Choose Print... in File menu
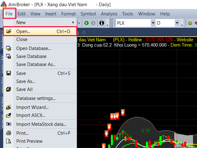 [40, 133]
